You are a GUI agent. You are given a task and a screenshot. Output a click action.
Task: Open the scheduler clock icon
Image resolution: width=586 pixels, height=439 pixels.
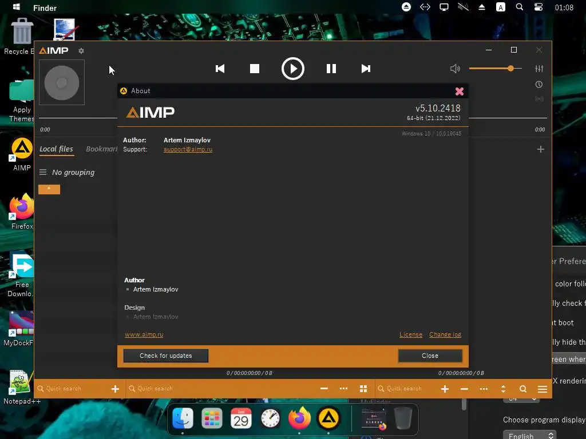coord(539,85)
